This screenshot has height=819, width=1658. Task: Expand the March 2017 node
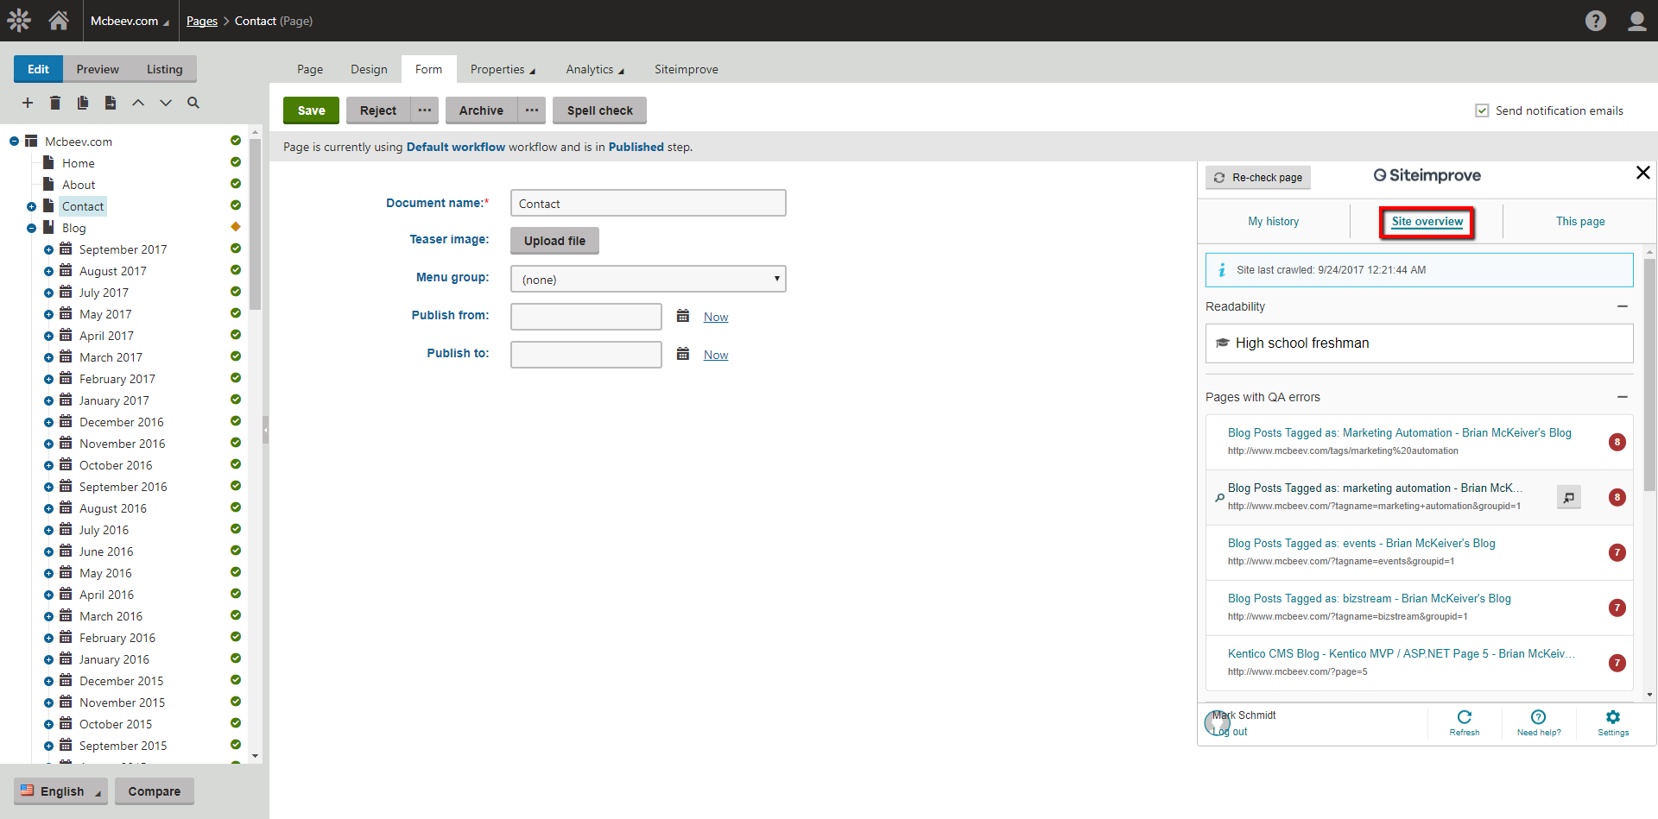pyautogui.click(x=48, y=357)
